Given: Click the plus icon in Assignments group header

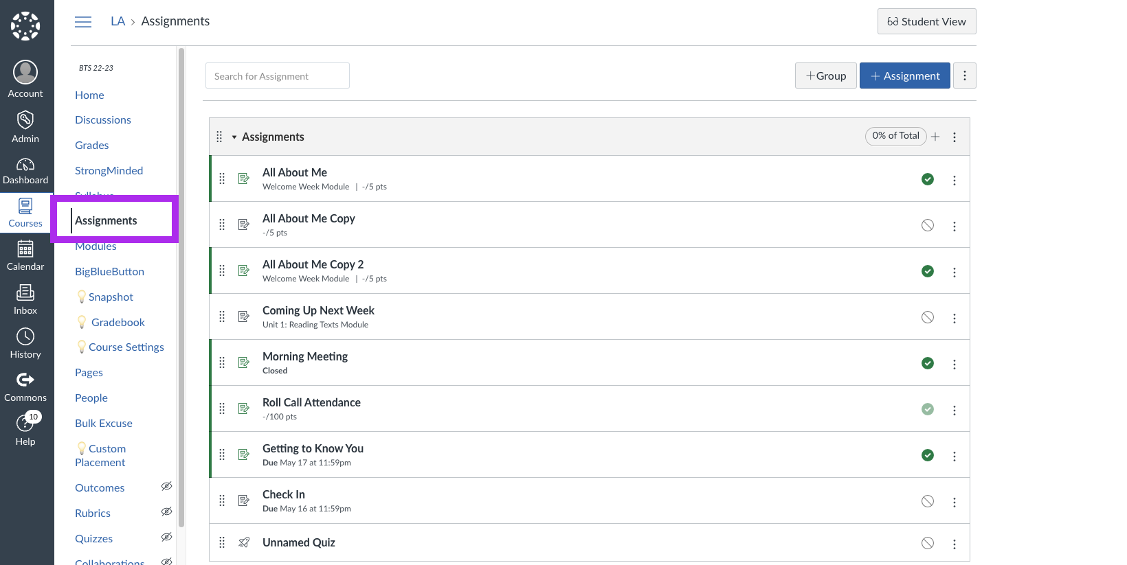Looking at the screenshot, I should [x=935, y=137].
